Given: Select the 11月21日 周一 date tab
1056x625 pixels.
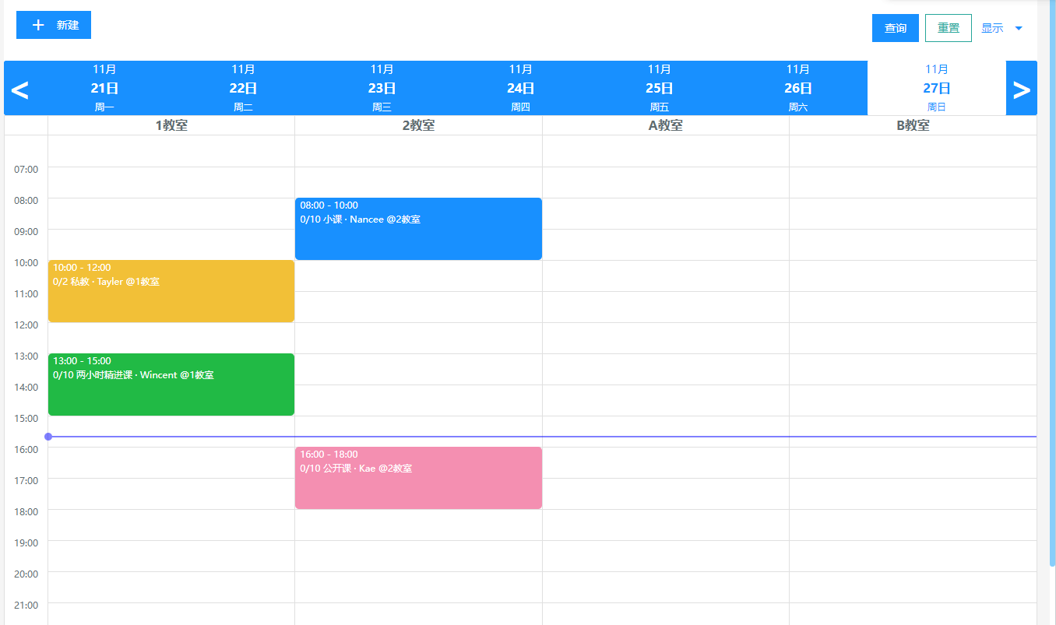Looking at the screenshot, I should click(x=104, y=88).
